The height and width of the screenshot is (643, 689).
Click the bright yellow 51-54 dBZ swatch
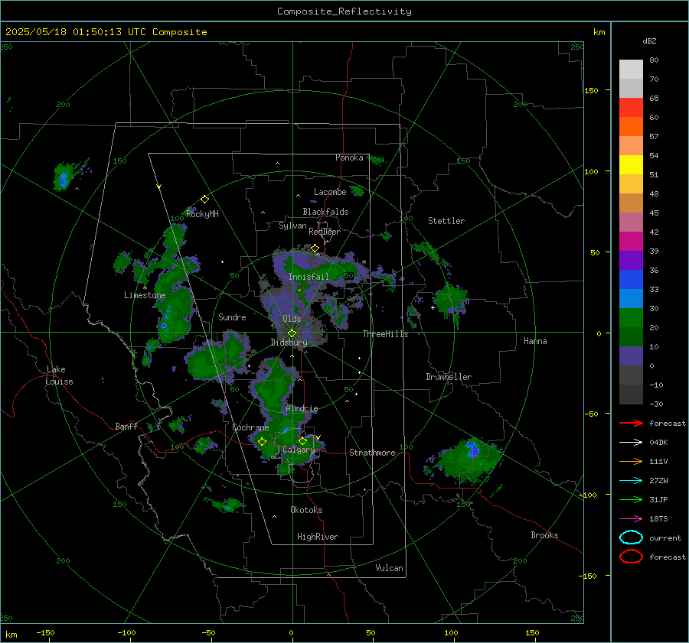pyautogui.click(x=631, y=165)
